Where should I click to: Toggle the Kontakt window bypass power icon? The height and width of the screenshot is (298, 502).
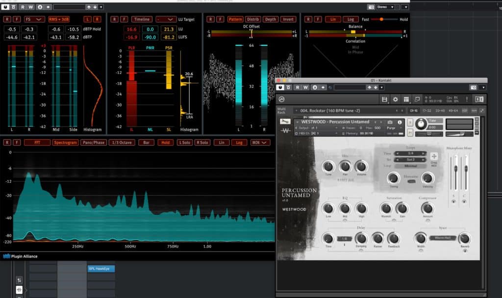coord(280,87)
